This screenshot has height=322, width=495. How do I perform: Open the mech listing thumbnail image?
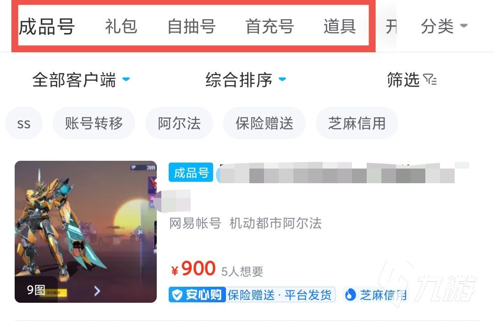[86, 232]
